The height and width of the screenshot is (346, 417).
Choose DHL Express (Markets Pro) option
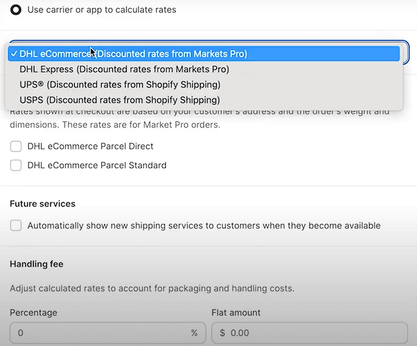click(x=204, y=69)
